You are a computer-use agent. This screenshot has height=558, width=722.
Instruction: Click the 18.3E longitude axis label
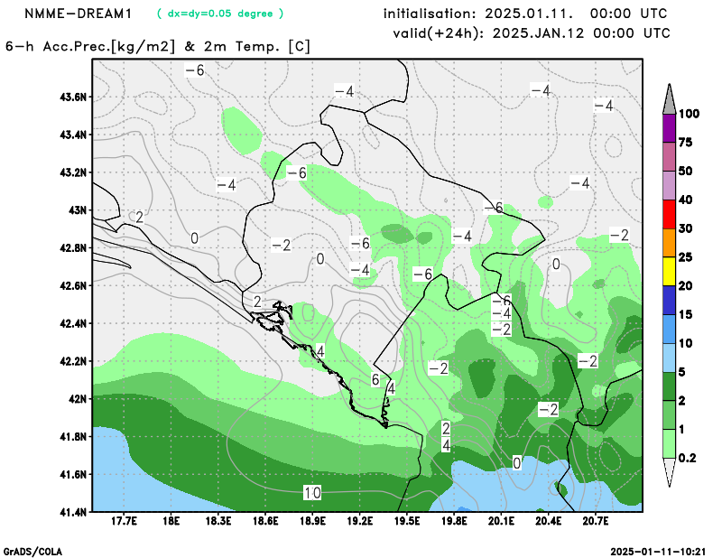[218, 521]
